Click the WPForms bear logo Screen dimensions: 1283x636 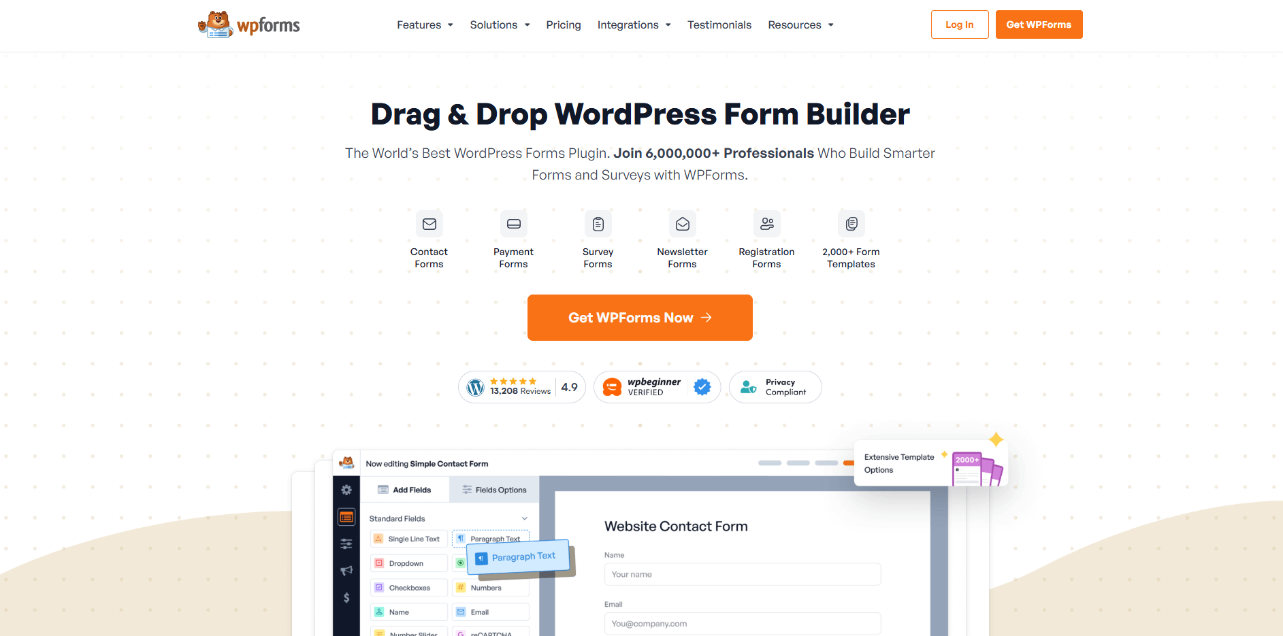(216, 24)
